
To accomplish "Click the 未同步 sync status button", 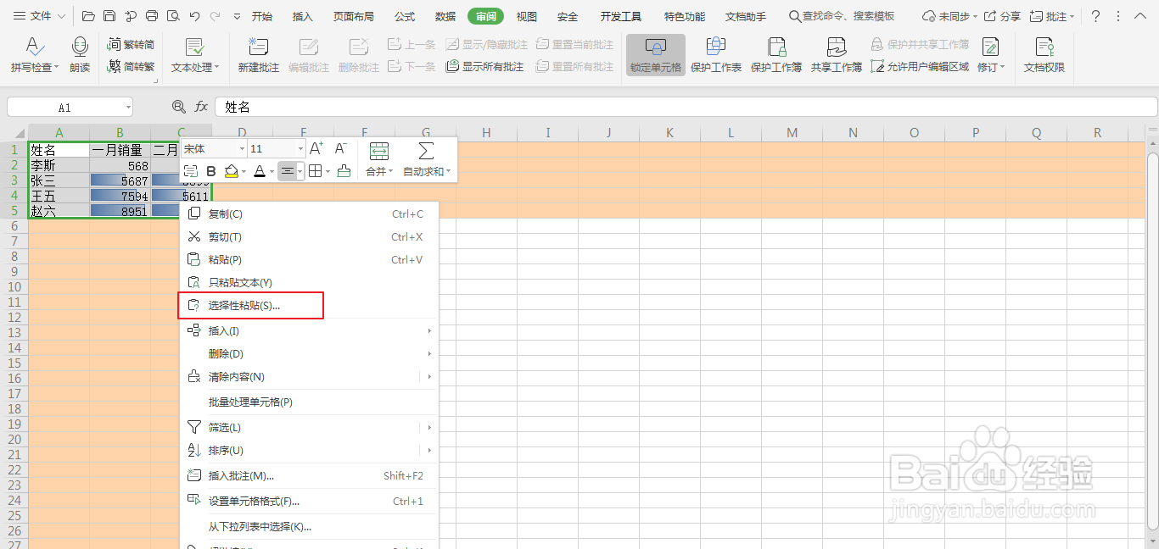I will (950, 16).
